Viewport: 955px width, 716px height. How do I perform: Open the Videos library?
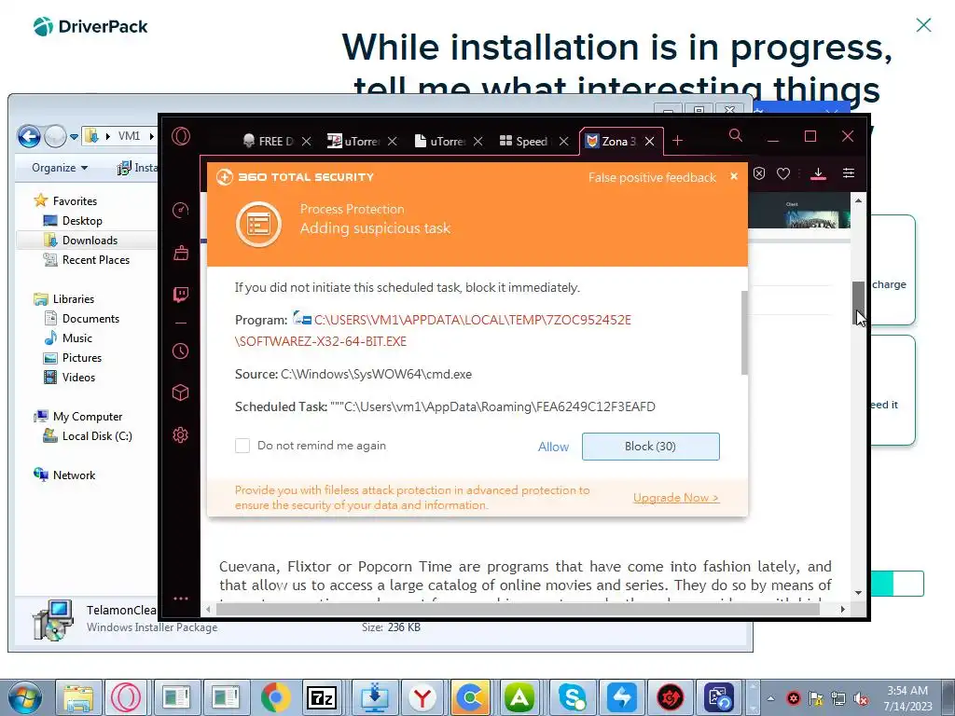click(78, 378)
